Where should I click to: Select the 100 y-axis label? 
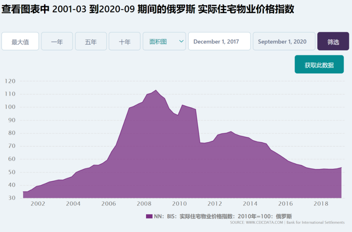10,107
